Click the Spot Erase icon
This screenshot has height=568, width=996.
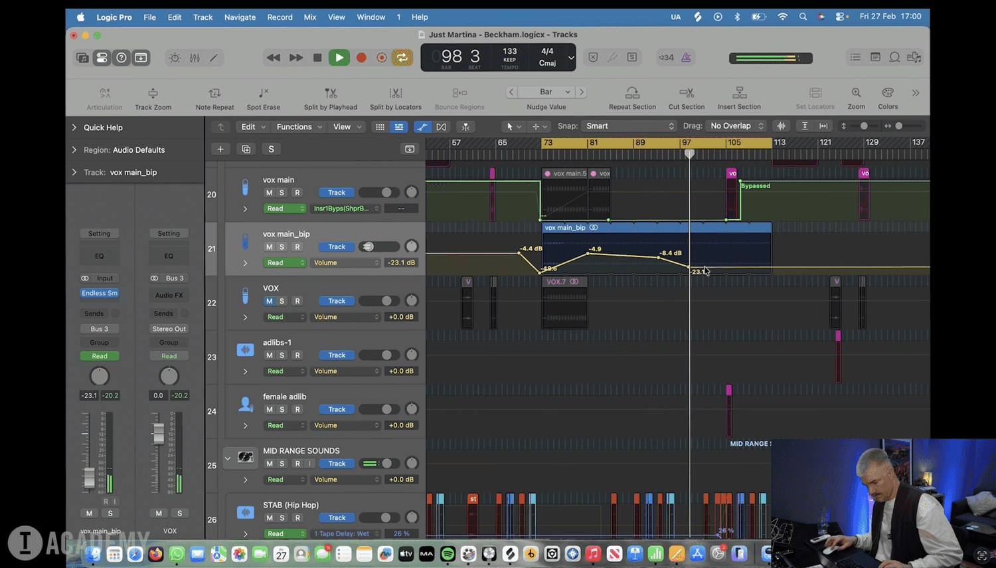(264, 93)
